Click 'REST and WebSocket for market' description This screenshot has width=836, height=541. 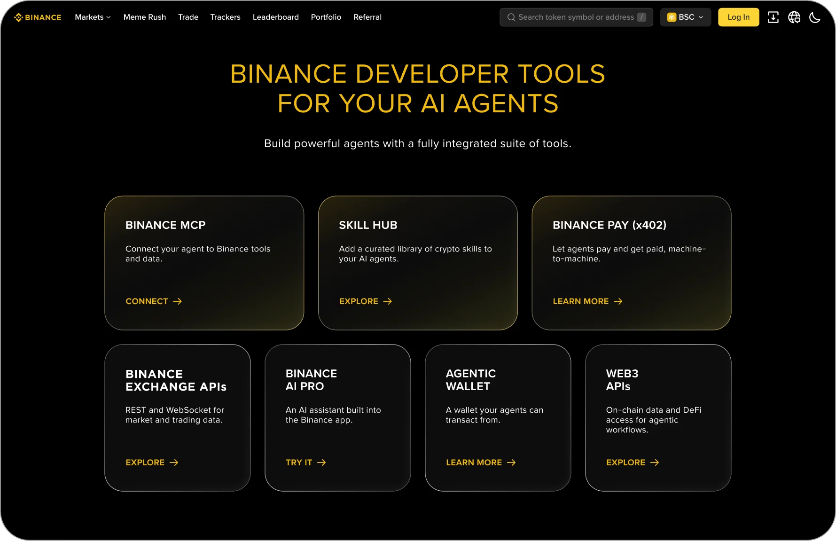[175, 415]
